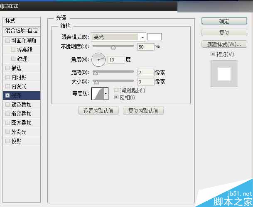Enable the 颜色叠加 effect checkbox
This screenshot has height=207, width=253.
pyautogui.click(x=7, y=105)
